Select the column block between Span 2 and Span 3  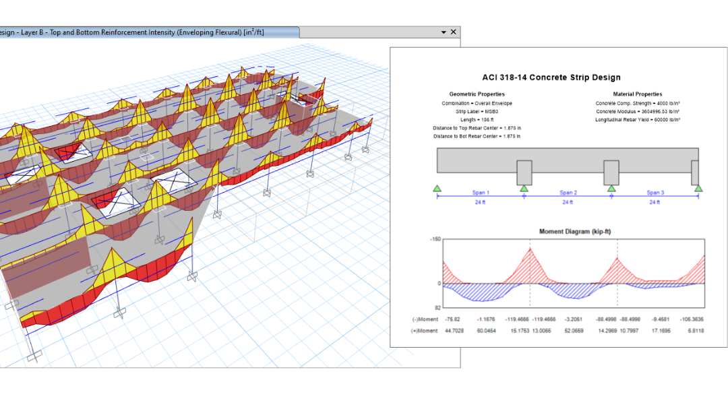click(611, 172)
